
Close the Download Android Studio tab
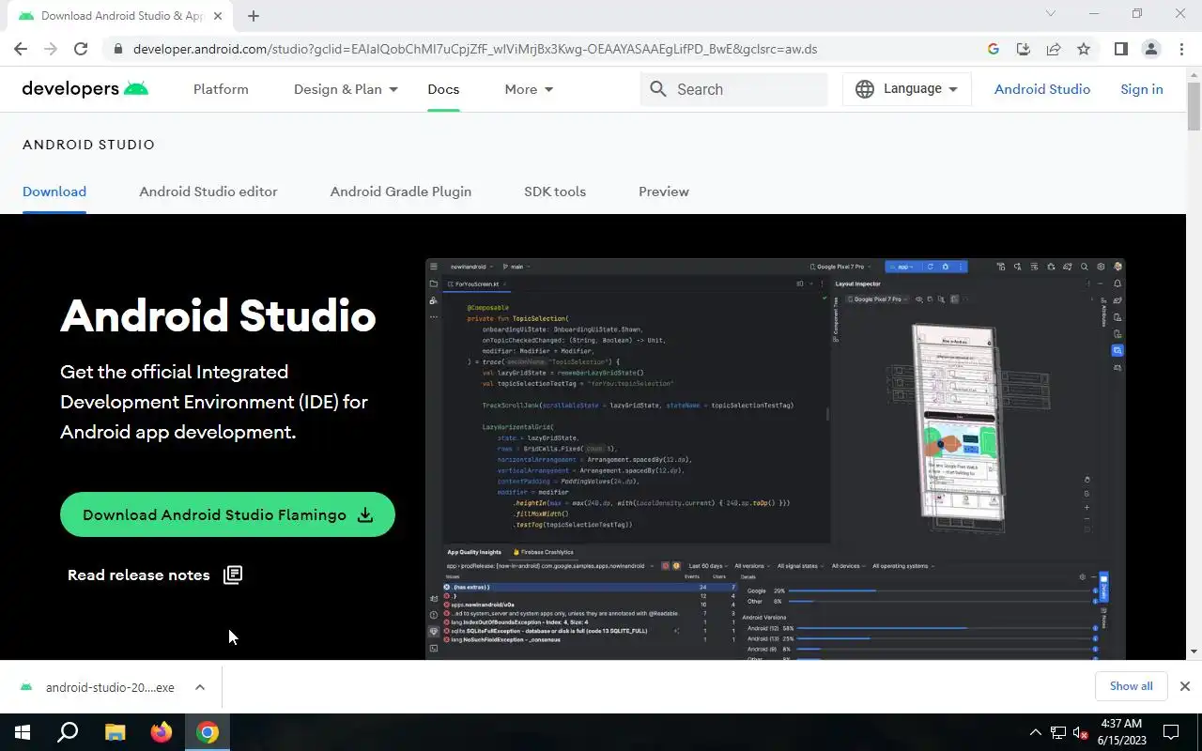tap(218, 16)
